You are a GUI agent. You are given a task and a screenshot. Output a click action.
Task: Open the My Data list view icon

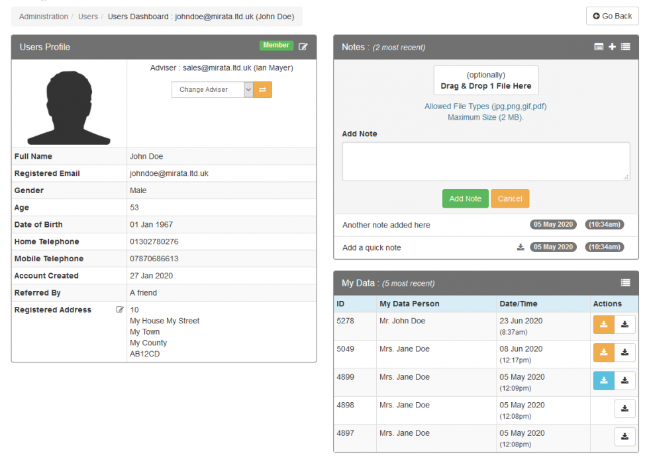click(x=625, y=282)
